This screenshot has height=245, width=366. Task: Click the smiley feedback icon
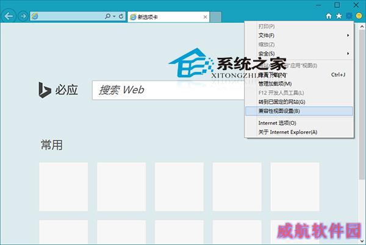(359, 16)
